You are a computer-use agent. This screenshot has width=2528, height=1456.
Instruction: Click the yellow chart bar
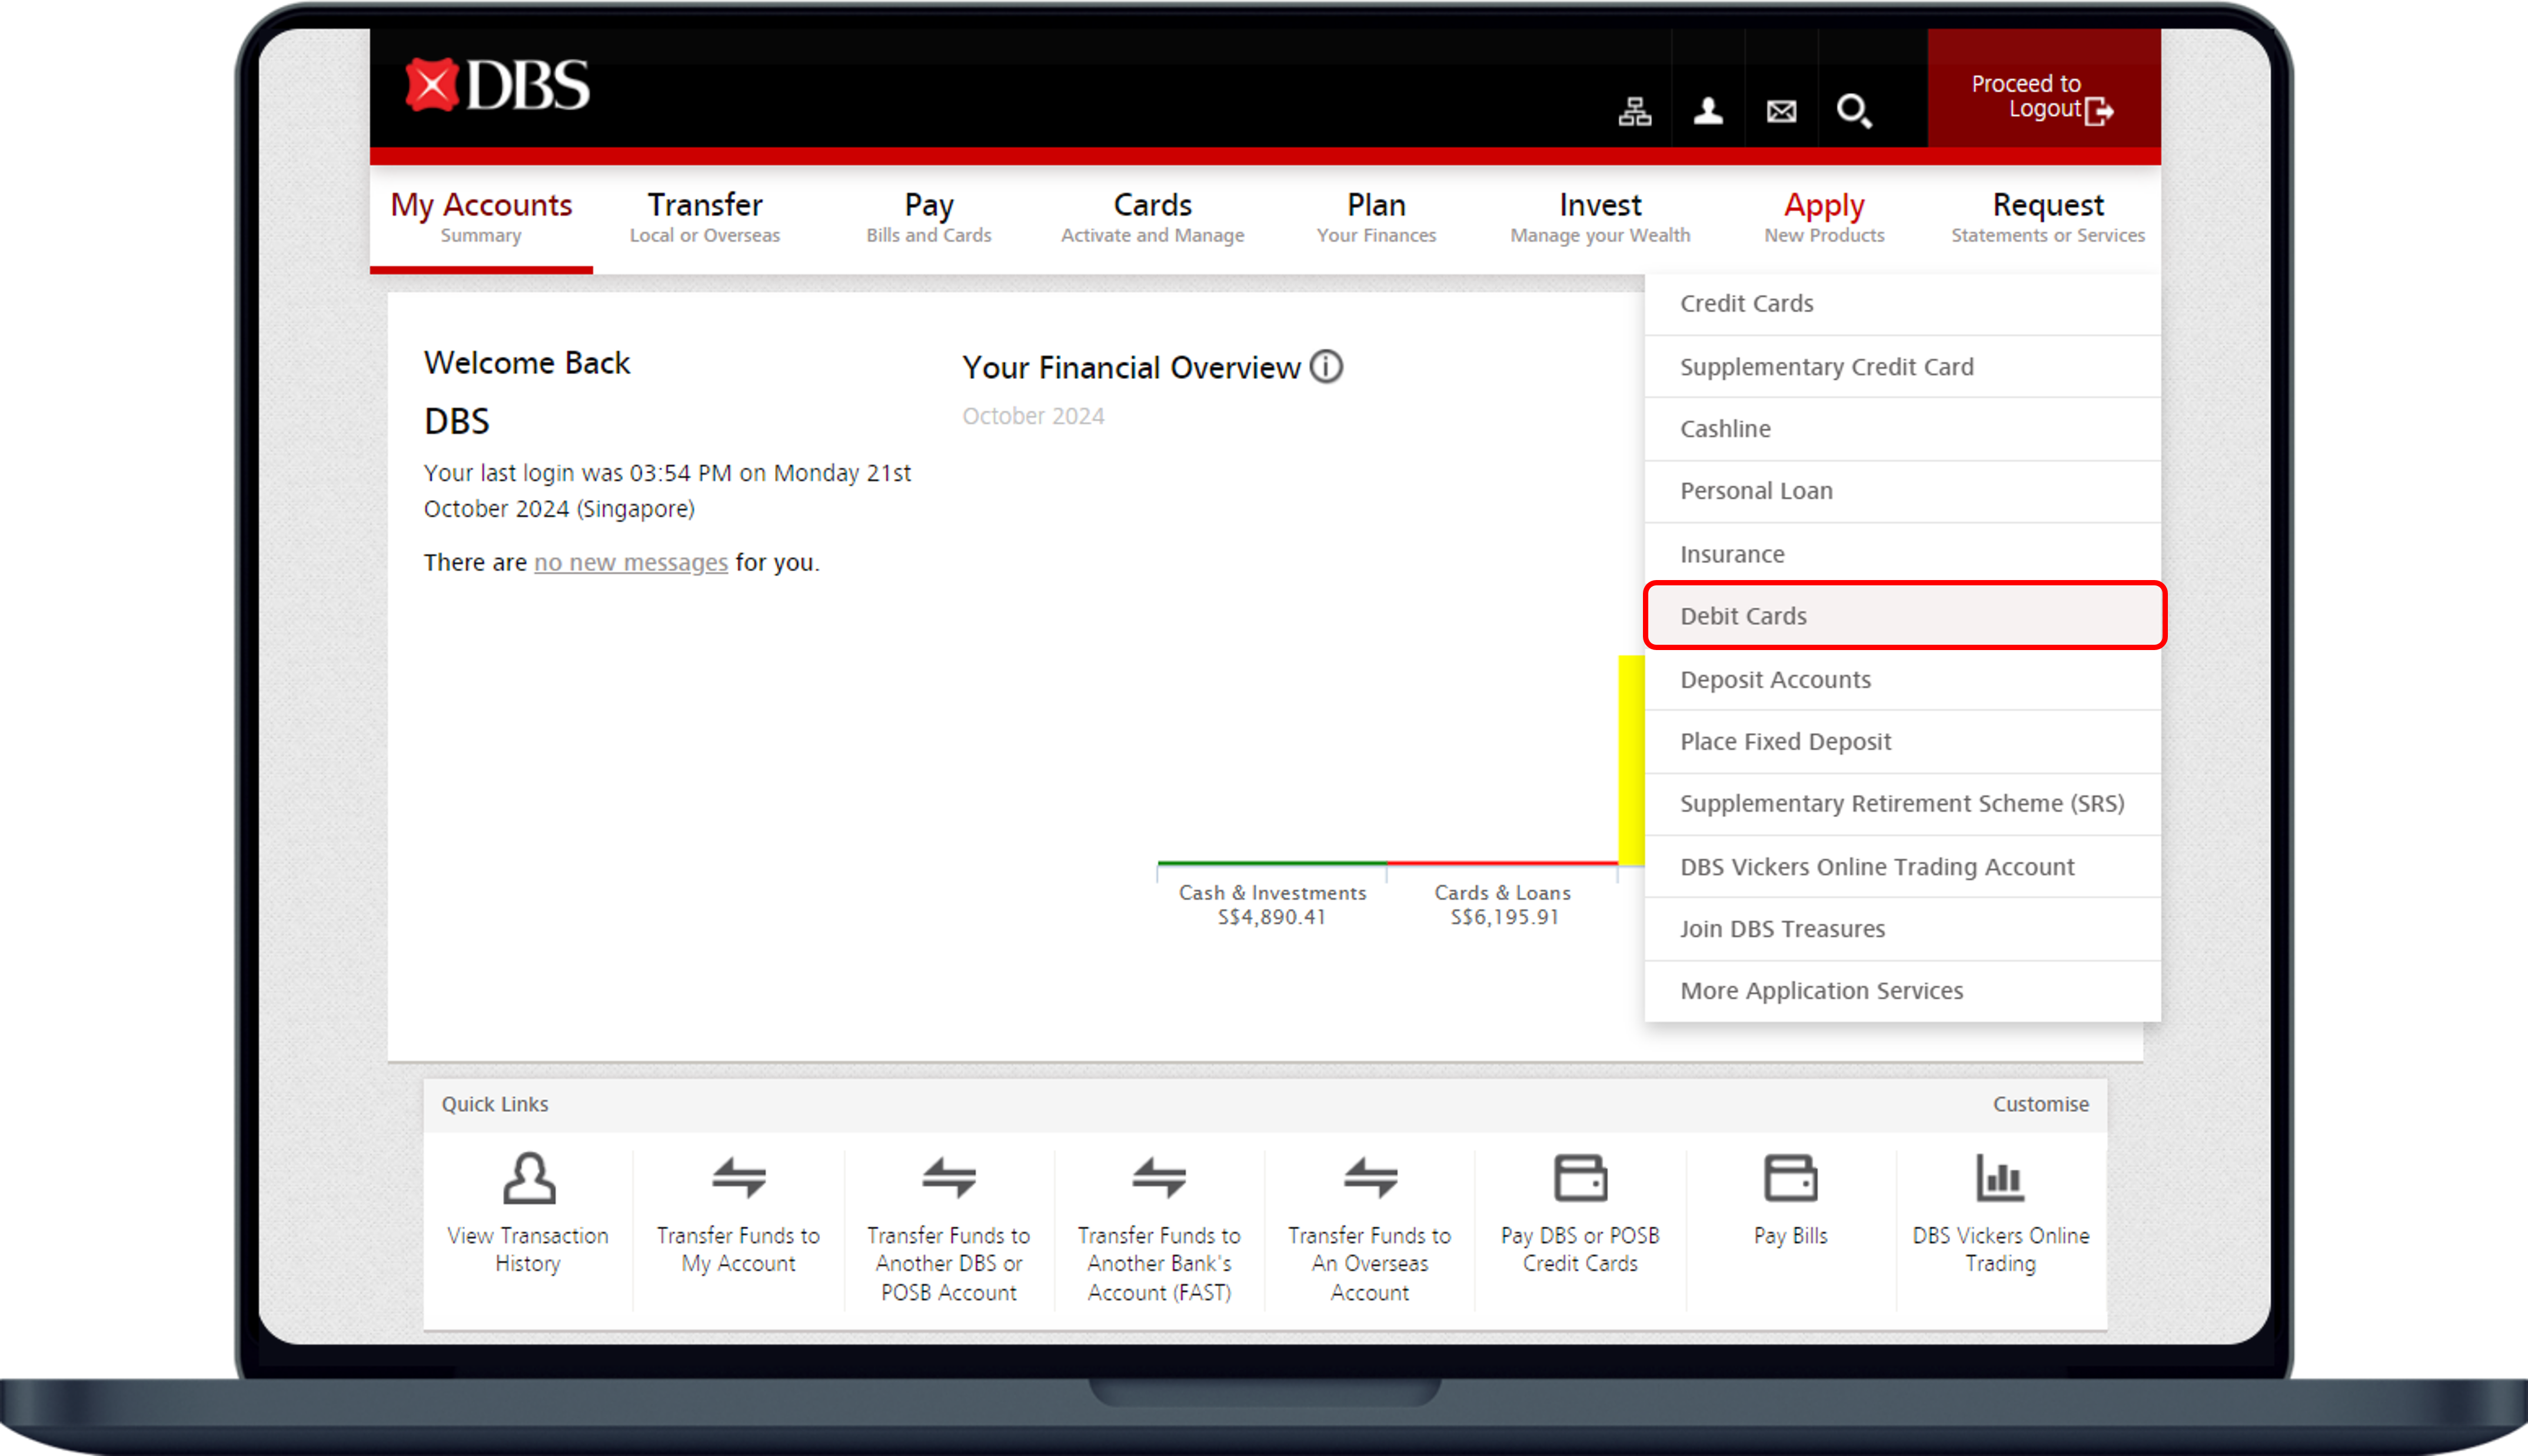pyautogui.click(x=1631, y=760)
